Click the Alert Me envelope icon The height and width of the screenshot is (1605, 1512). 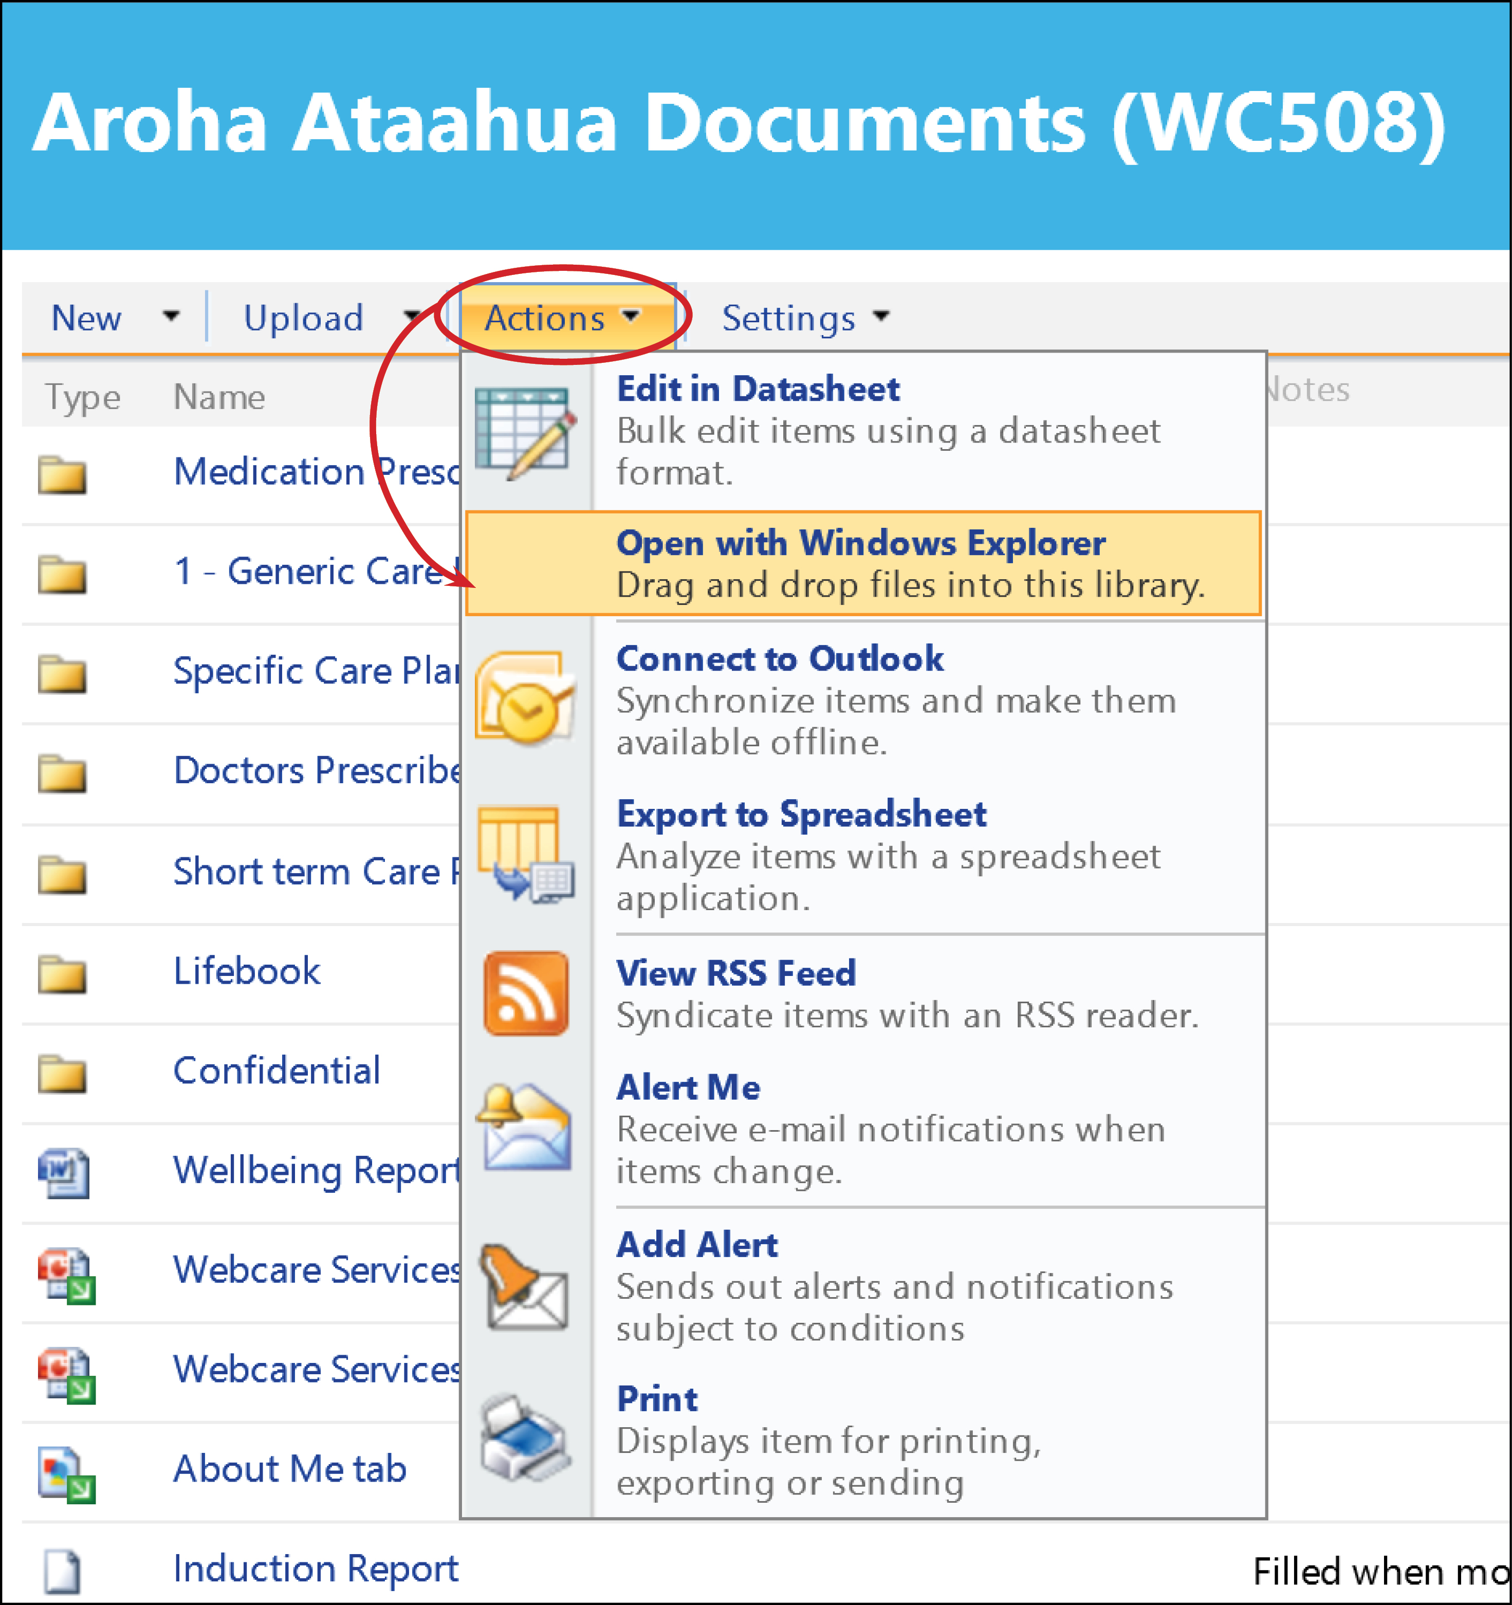tap(525, 1127)
